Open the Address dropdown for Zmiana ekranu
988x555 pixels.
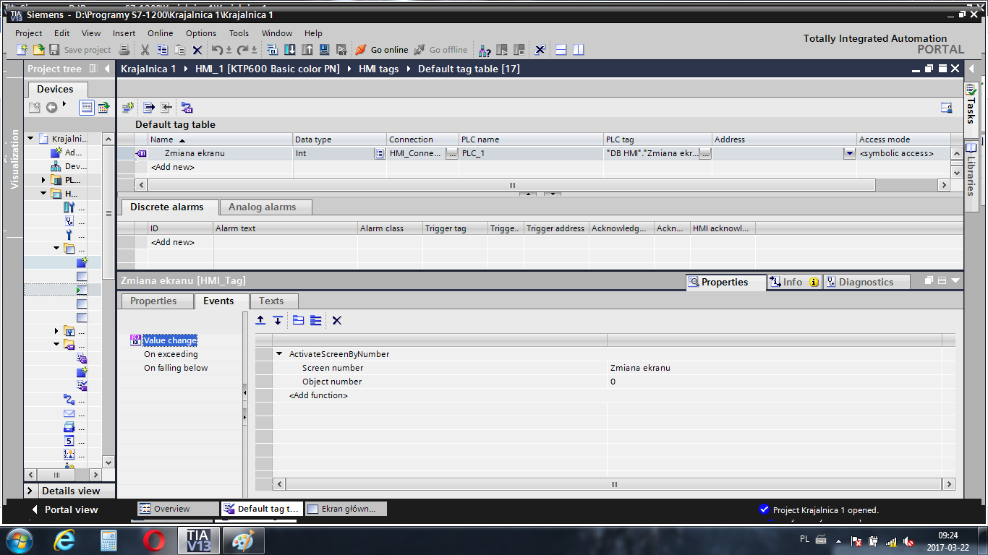point(849,153)
